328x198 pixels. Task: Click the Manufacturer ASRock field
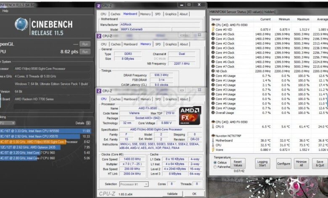coord(160,24)
